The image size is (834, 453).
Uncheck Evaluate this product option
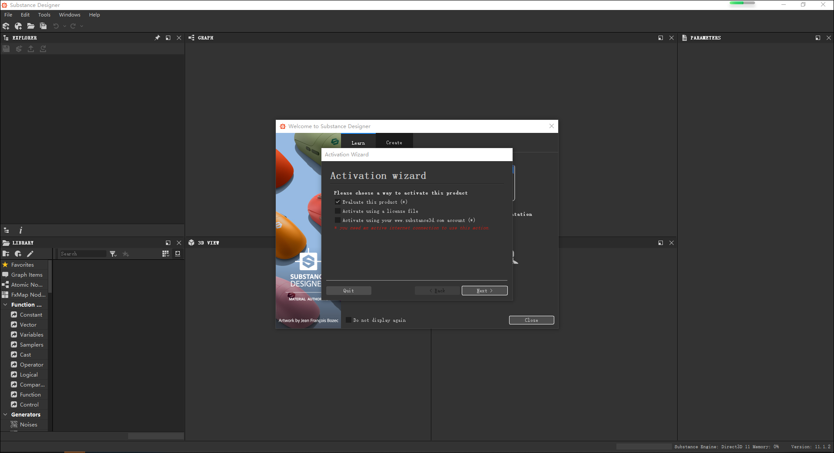(x=338, y=202)
